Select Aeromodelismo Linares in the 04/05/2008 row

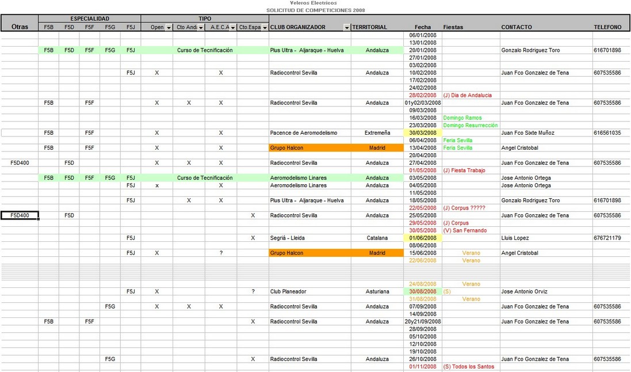[x=310, y=185]
